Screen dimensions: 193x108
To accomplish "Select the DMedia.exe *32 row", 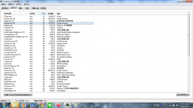I will [x=48, y=46].
